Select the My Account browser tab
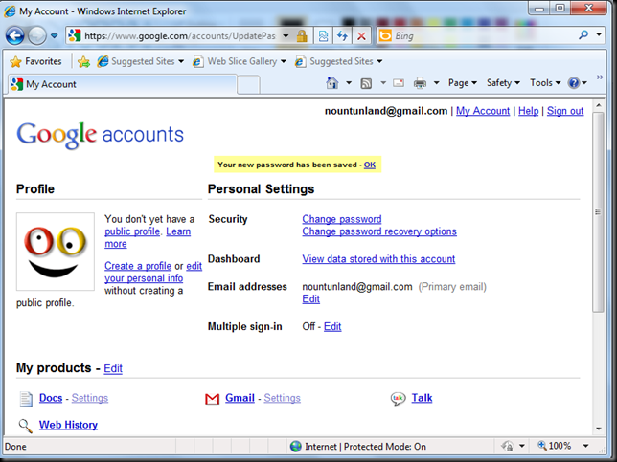 pyautogui.click(x=122, y=84)
